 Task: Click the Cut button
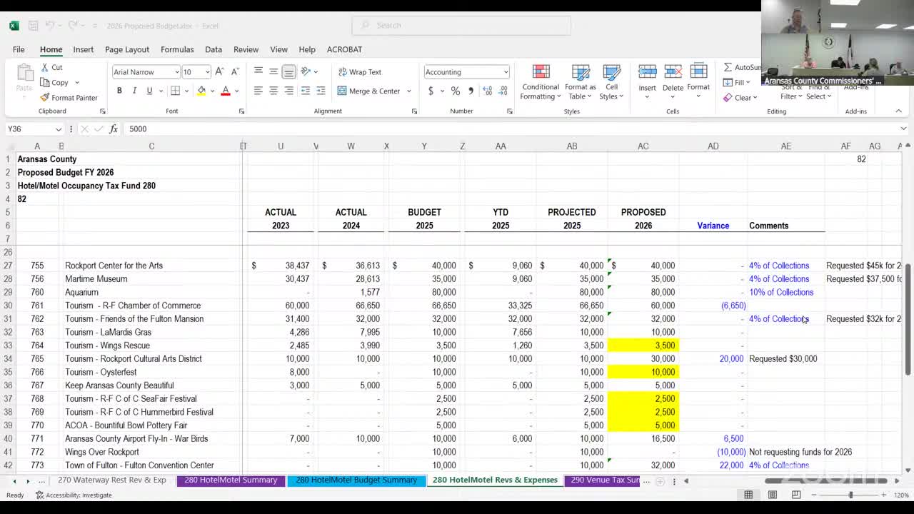[51, 67]
